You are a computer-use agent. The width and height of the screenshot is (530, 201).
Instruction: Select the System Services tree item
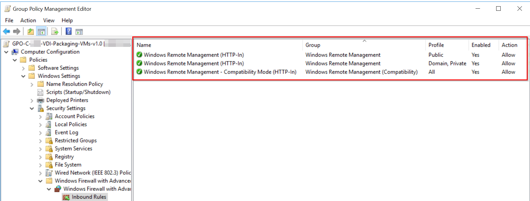[x=74, y=149]
